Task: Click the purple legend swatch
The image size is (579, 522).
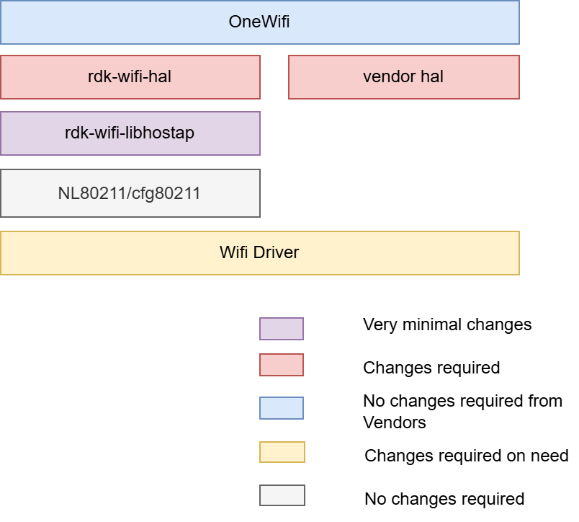Action: pos(282,329)
